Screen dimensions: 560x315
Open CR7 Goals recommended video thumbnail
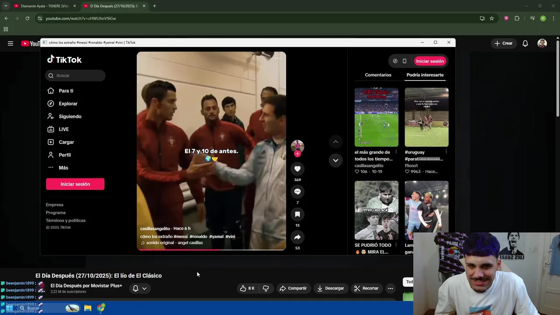coord(376,117)
